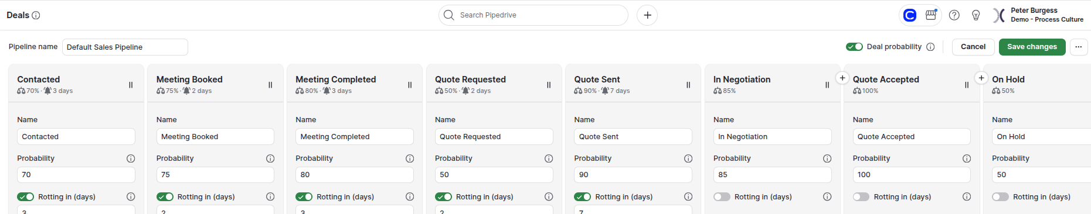1091x214 pixels.
Task: Disable rotting toggle for Contacted stage
Action: click(25, 197)
